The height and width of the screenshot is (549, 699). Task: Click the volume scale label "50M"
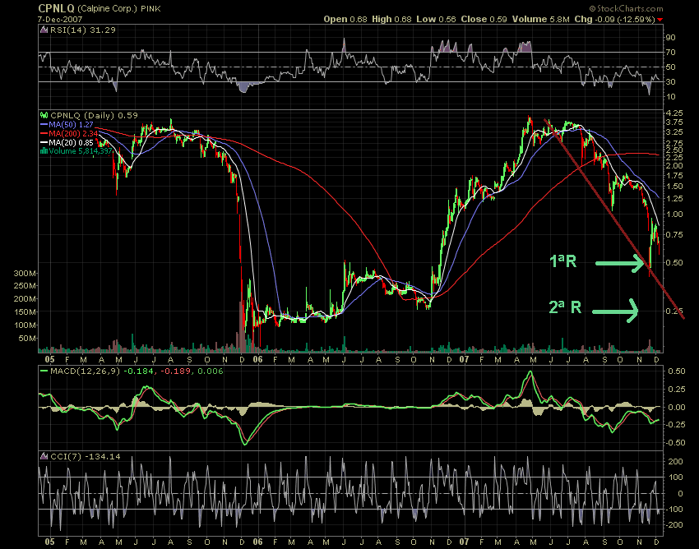pos(27,339)
